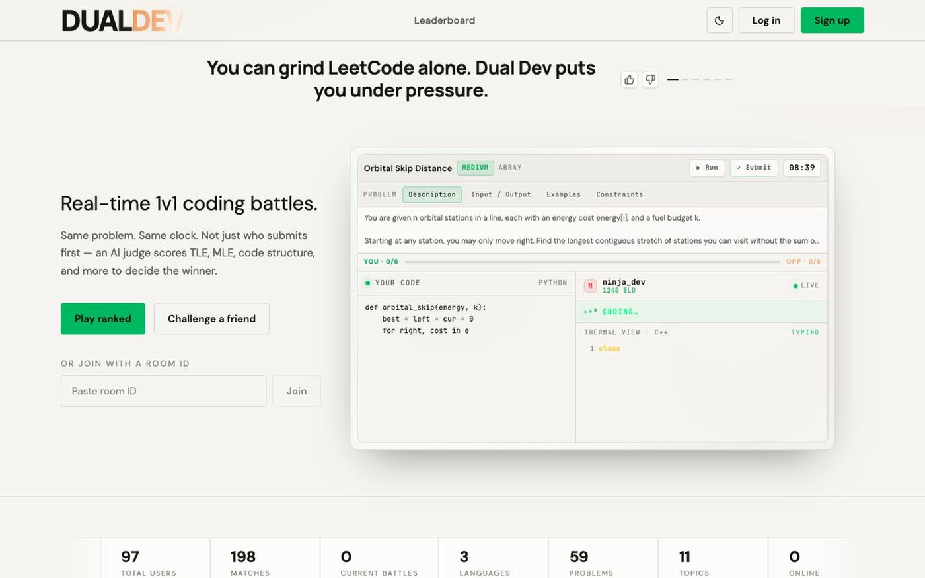The image size is (925, 578).
Task: Toggle dark mode with the moon icon
Action: 720,20
